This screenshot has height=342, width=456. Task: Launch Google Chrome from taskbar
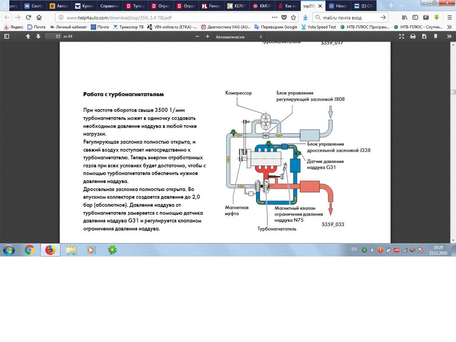tap(30, 250)
